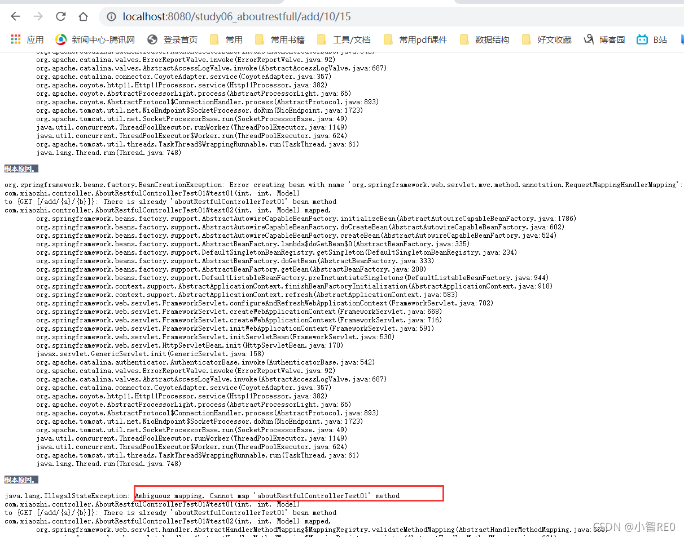Open the 好文收藏 bookmark folder
Screen dimensions: 684x537
point(546,39)
